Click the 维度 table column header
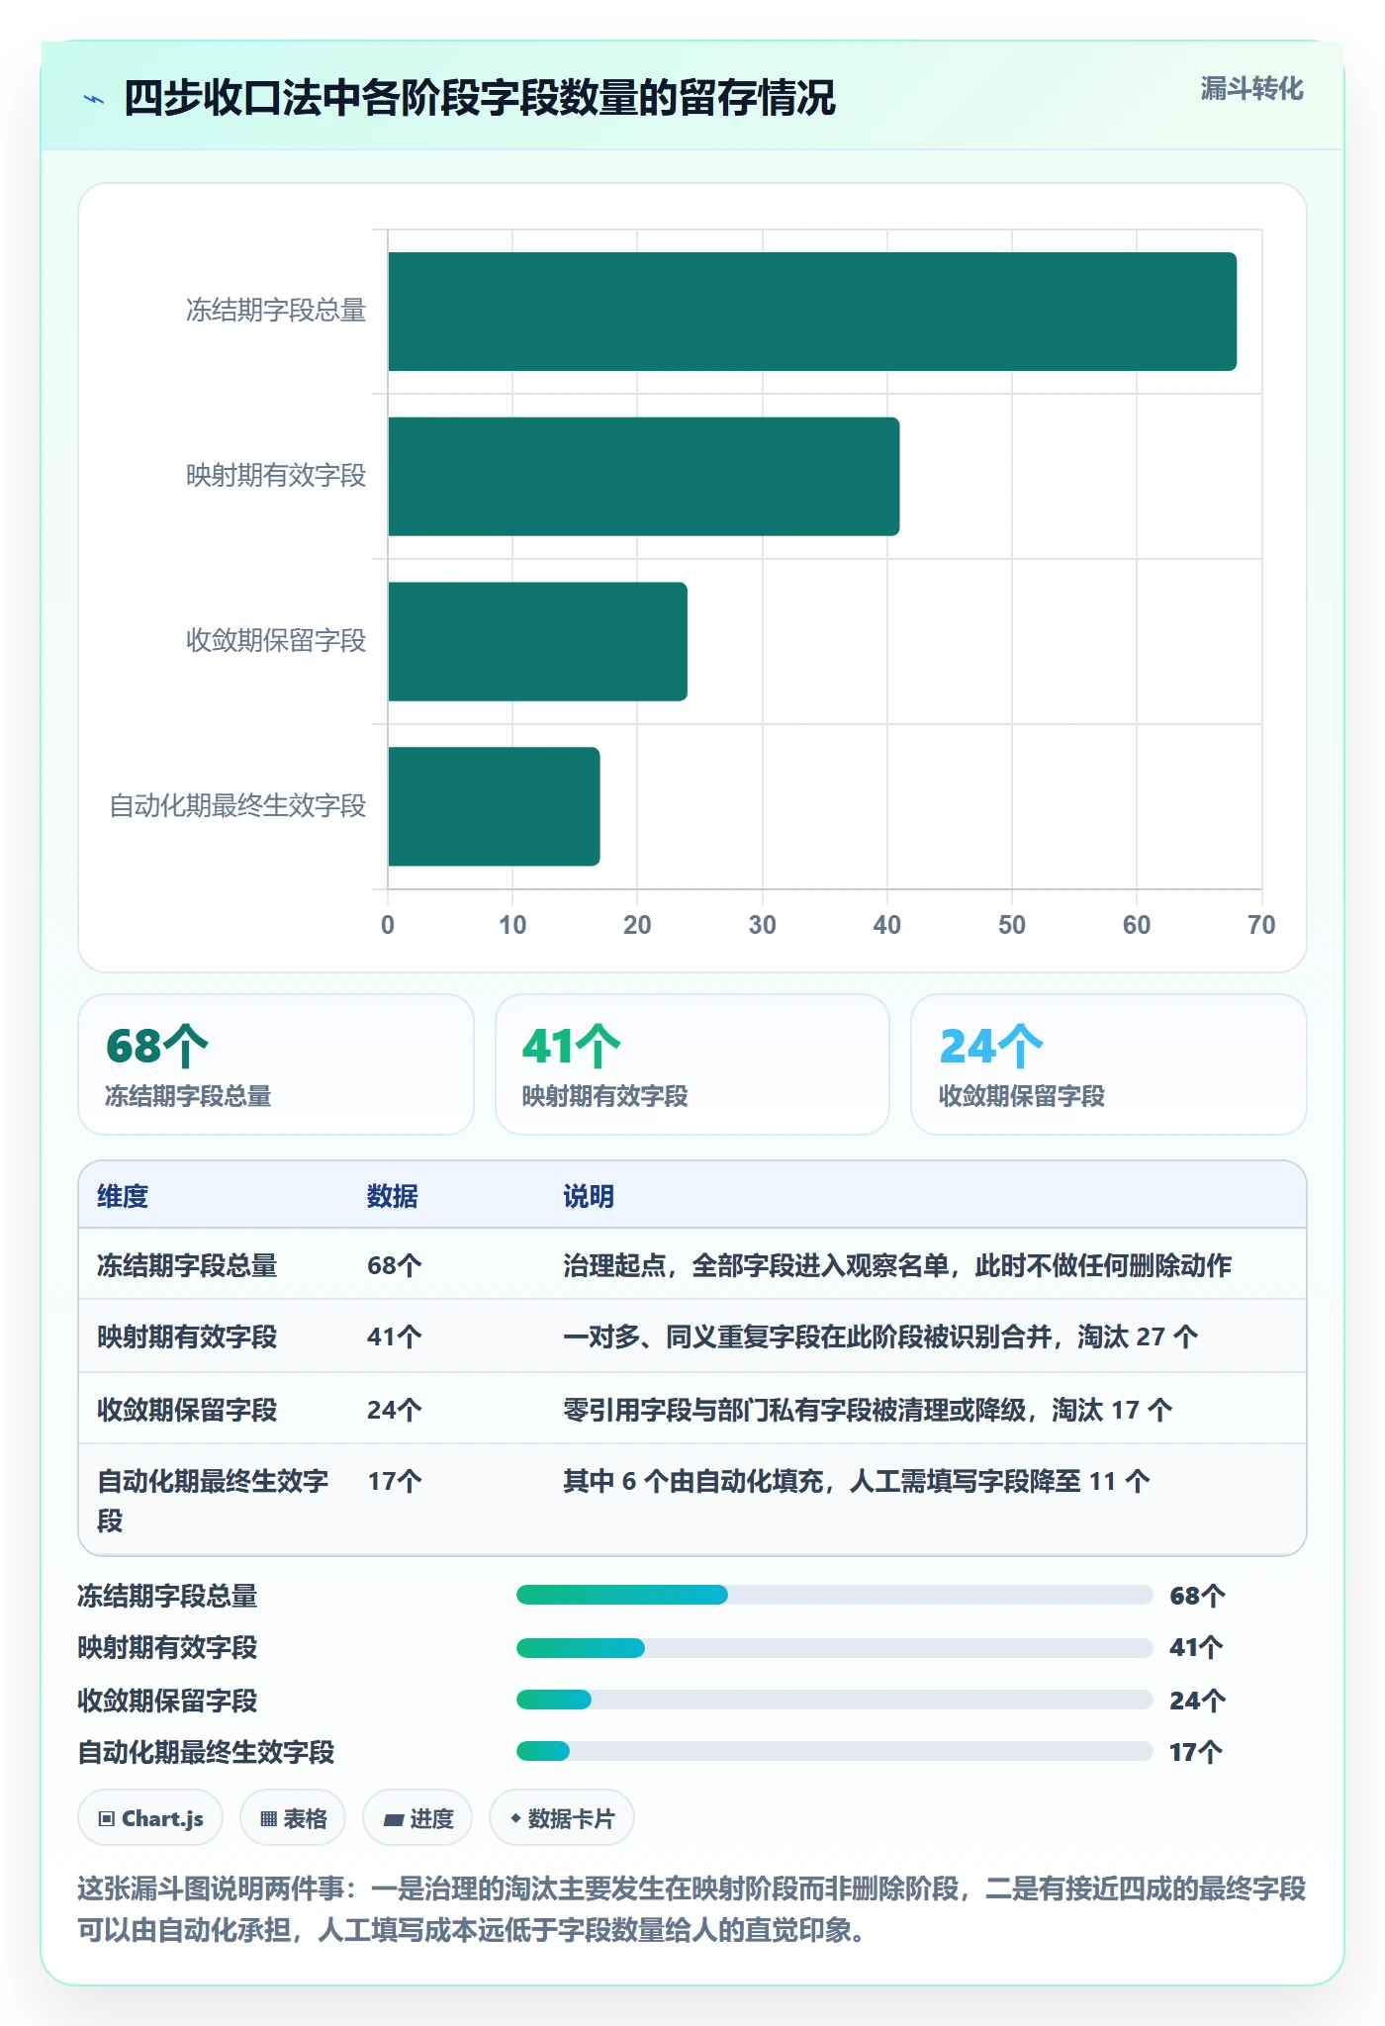 click(123, 1196)
